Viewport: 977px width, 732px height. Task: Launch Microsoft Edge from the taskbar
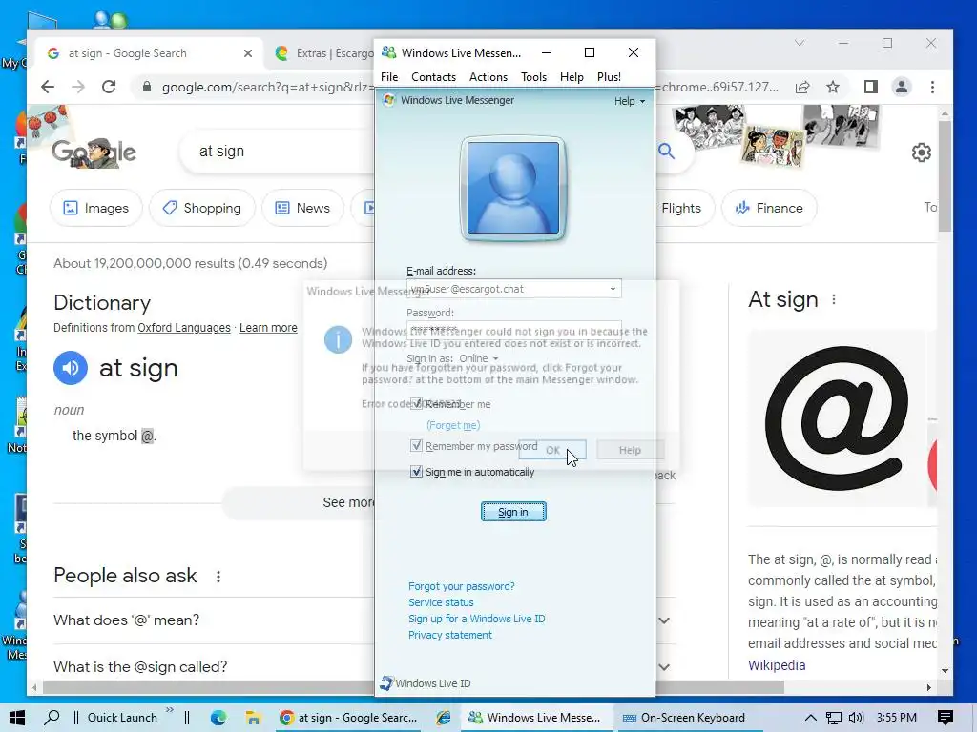(218, 718)
